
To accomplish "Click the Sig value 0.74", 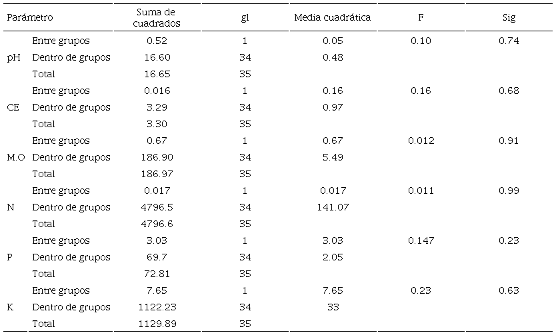I will 509,41.
